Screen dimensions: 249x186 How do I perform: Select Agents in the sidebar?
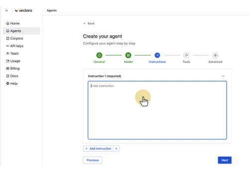[x=21, y=31]
